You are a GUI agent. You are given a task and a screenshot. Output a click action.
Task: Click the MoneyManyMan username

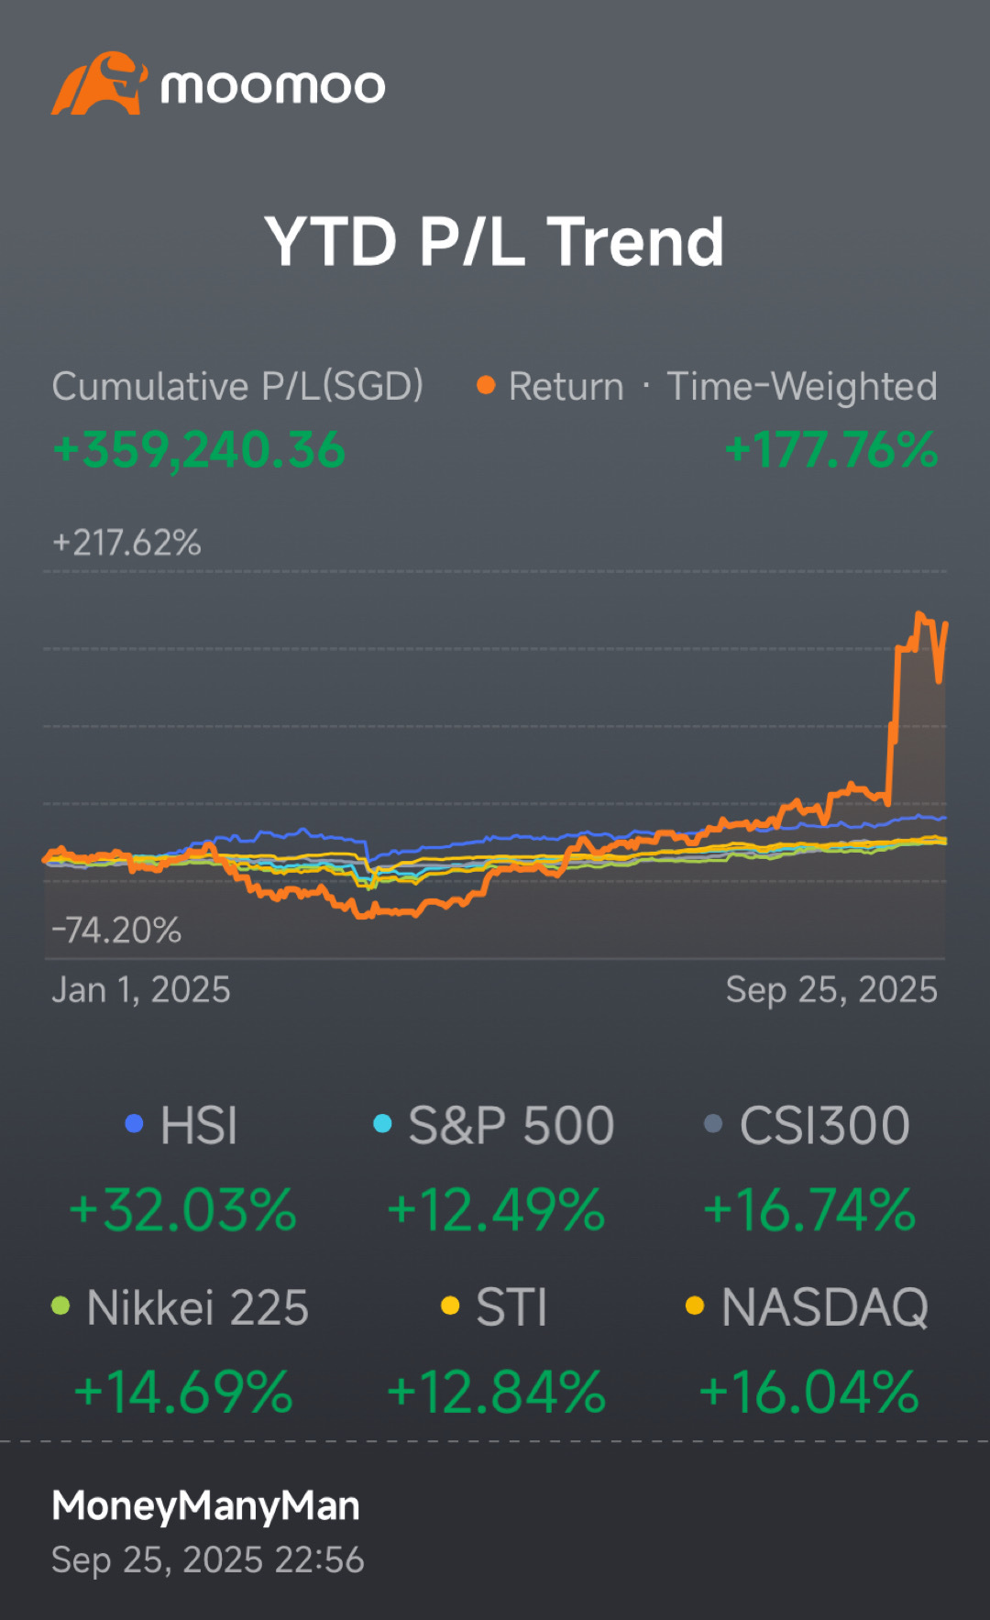(x=205, y=1505)
